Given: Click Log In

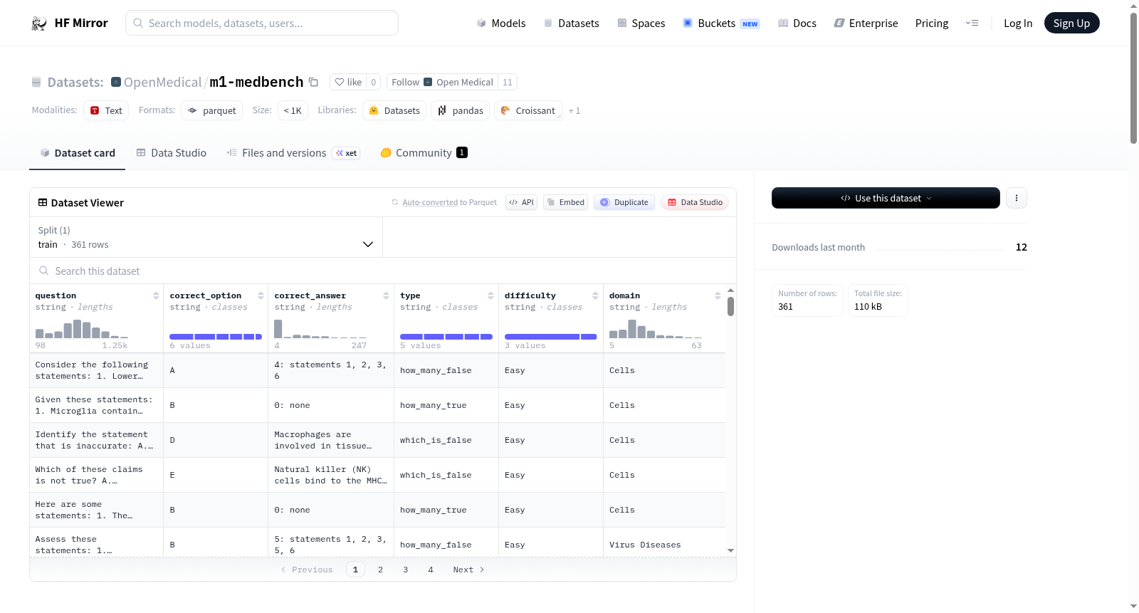Looking at the screenshot, I should (1018, 23).
